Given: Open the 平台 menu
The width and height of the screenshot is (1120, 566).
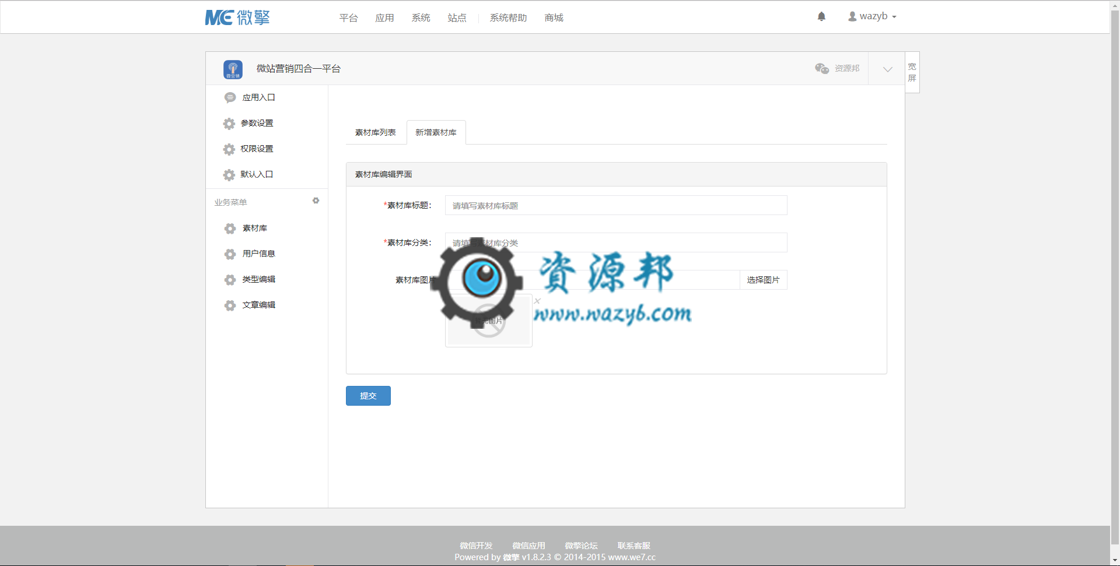Looking at the screenshot, I should (348, 18).
